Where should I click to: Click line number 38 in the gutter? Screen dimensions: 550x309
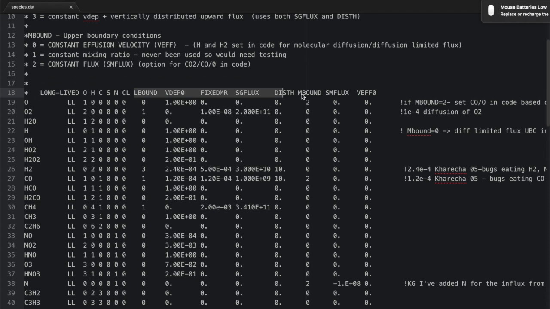click(11, 284)
